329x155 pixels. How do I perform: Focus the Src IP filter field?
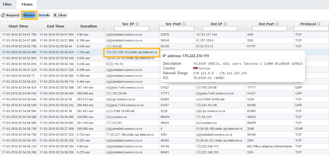131,29
